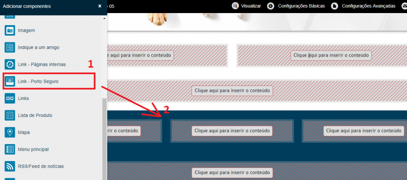Click the Mapa pin icon
Screen dimensions: 407x180
point(10,132)
